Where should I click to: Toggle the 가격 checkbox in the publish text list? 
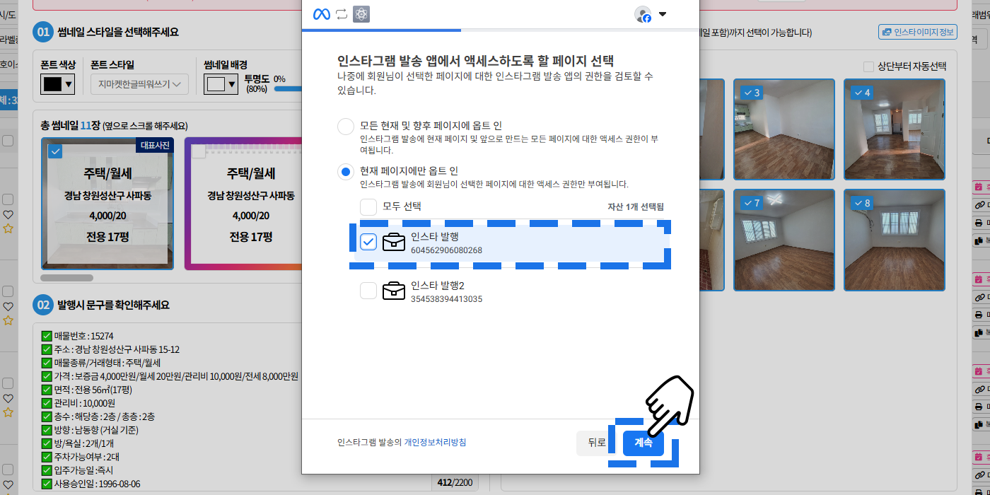point(47,376)
